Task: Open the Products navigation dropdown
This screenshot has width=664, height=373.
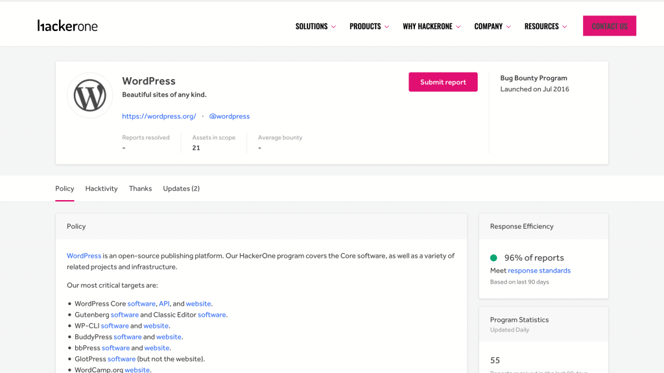Action: 369,27
